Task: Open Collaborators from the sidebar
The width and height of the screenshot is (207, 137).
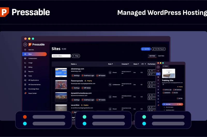Action: [32, 58]
